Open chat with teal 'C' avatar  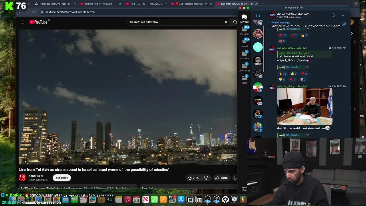pyautogui.click(x=258, y=47)
